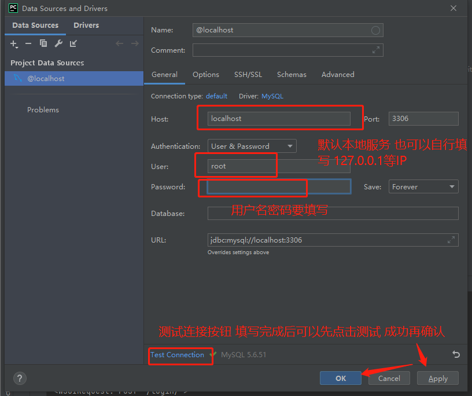Viewport: 472px width, 396px height.
Task: Open the Save Forever dropdown
Action: (423, 186)
